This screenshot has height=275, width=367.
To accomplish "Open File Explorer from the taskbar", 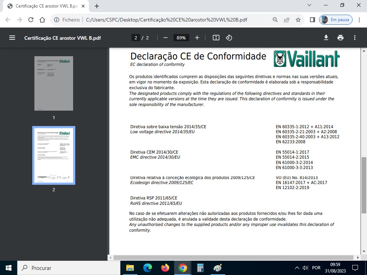I will point(130,268).
